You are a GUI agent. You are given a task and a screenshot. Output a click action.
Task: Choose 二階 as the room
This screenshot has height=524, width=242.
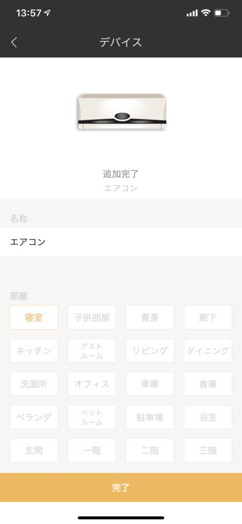pyautogui.click(x=150, y=450)
